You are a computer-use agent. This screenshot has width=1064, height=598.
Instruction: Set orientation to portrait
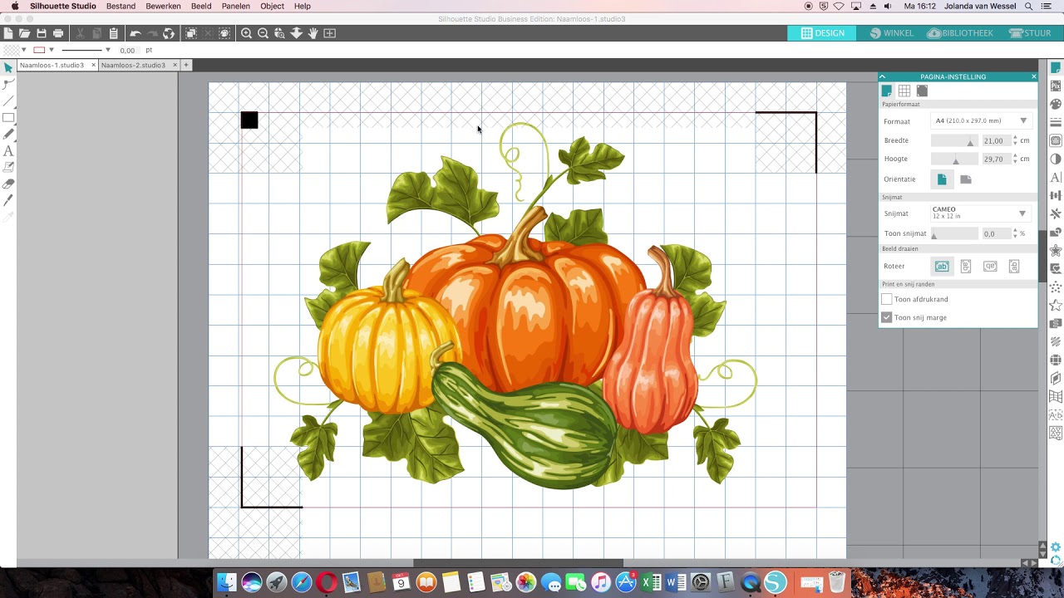(x=942, y=179)
